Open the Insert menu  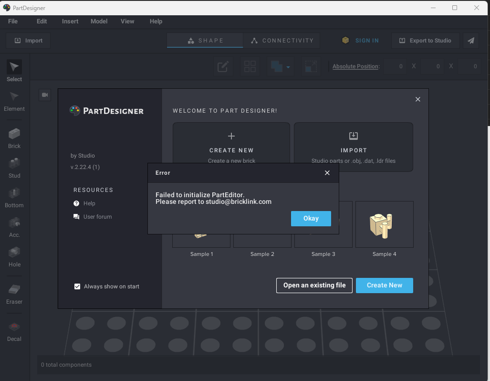70,21
